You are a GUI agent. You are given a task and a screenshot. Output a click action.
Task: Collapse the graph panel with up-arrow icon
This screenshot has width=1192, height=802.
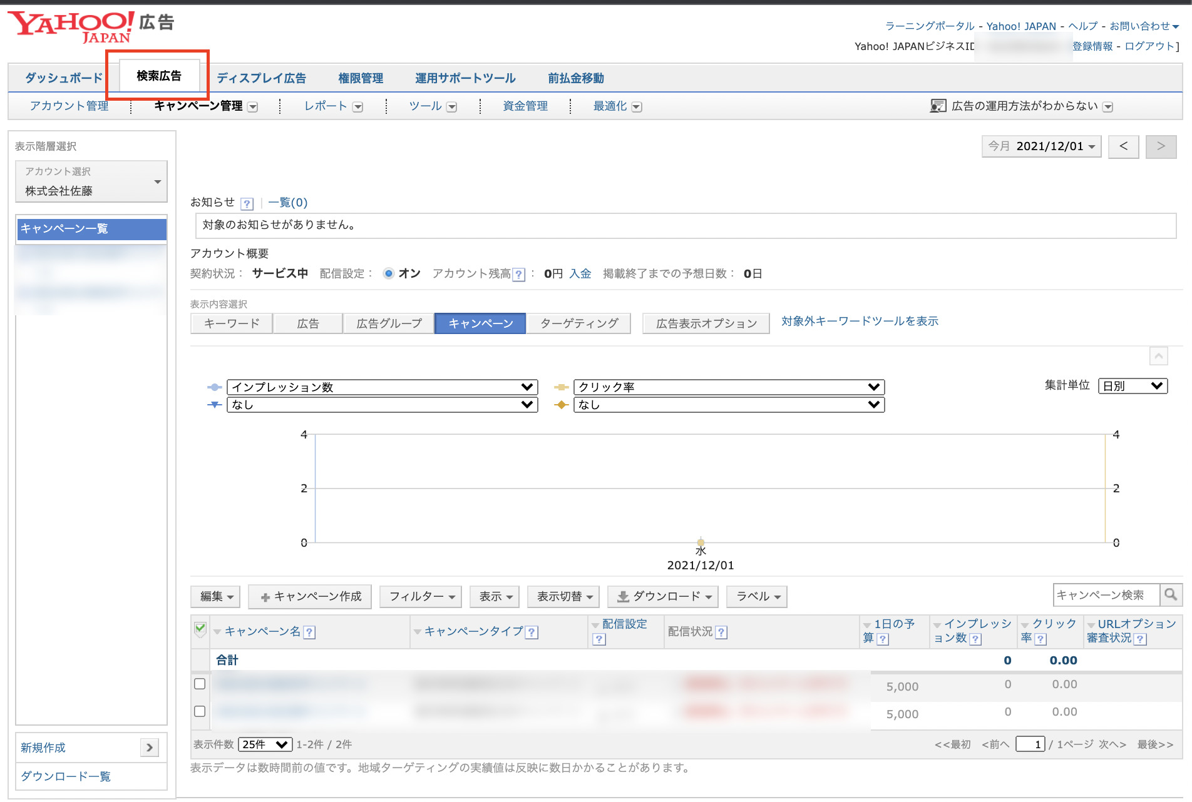1158,356
